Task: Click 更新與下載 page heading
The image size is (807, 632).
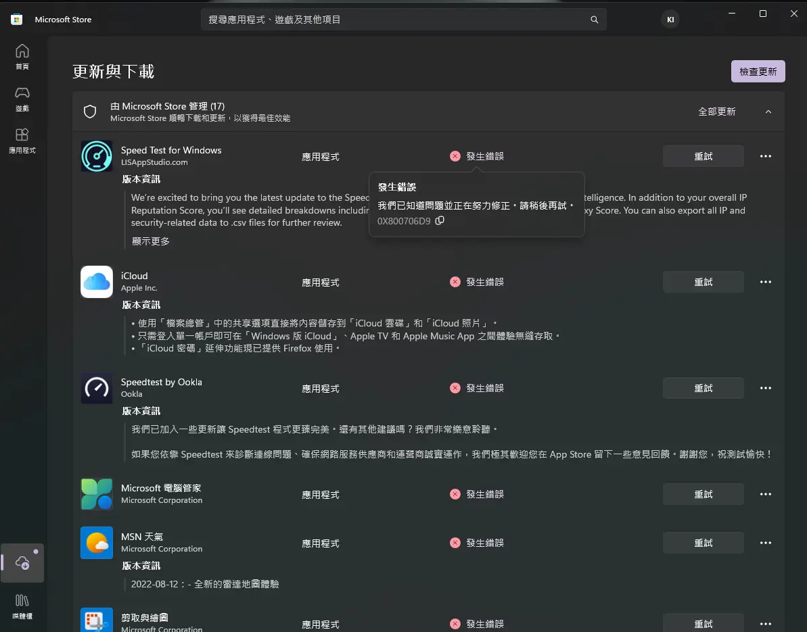Action: coord(113,72)
